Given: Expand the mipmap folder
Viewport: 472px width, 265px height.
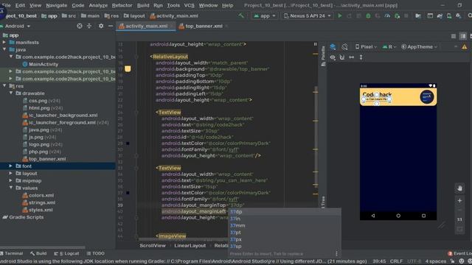Looking at the screenshot, I should [10, 180].
